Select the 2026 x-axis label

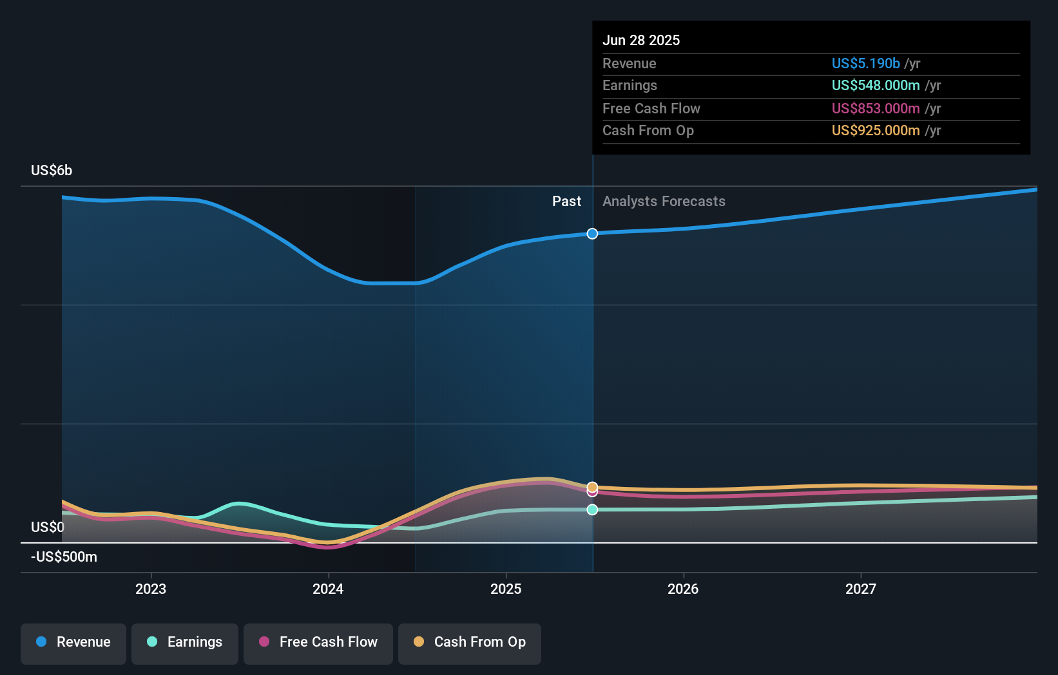[683, 589]
